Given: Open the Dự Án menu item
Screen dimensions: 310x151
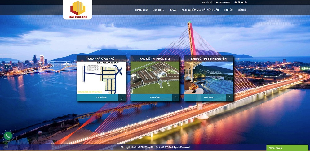Looking at the screenshot, I should [173, 10].
